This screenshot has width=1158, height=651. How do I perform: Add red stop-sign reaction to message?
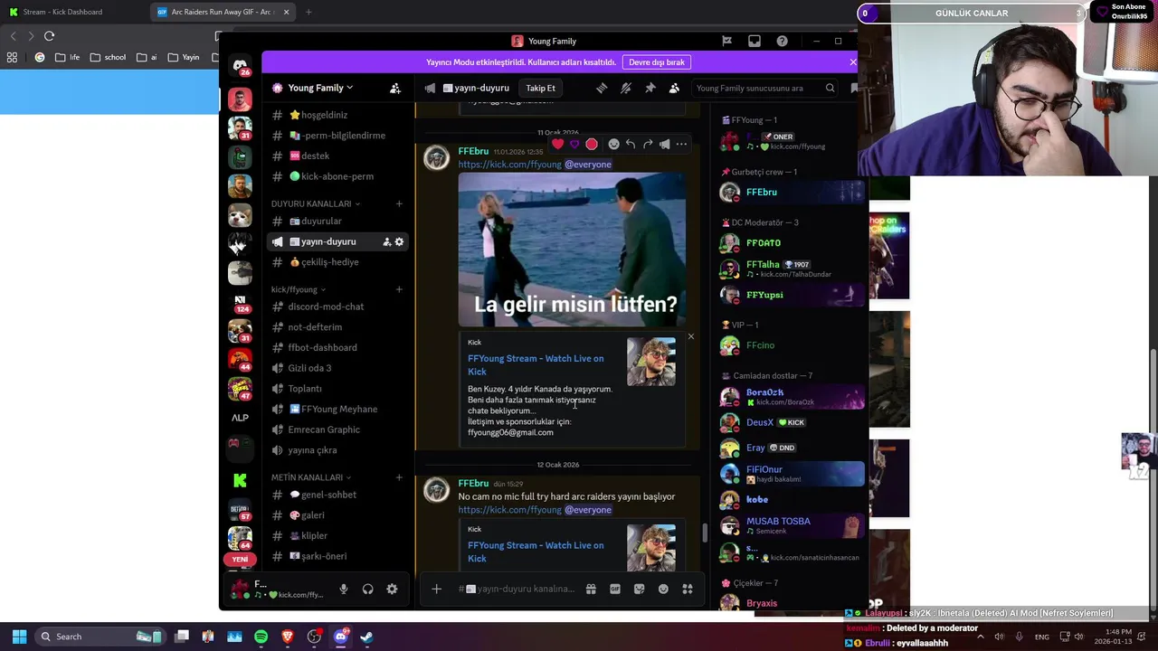coord(592,144)
